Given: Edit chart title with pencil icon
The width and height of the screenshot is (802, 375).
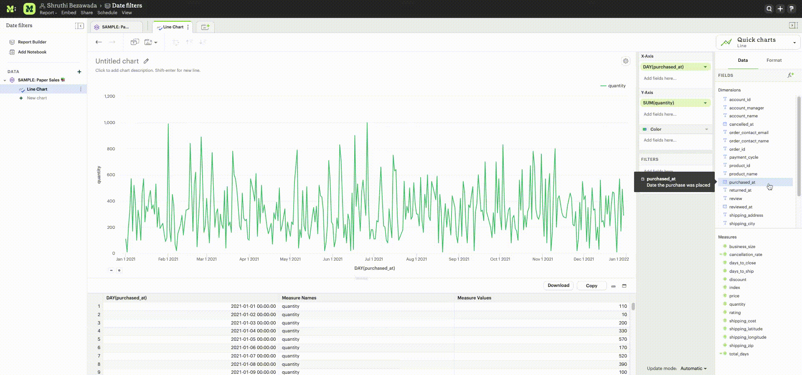Looking at the screenshot, I should tap(146, 61).
